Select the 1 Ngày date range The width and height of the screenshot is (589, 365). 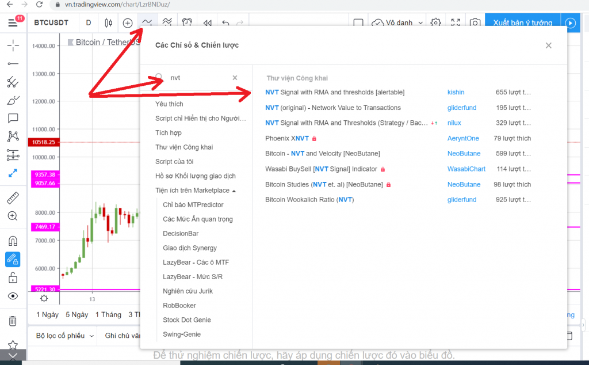point(47,315)
